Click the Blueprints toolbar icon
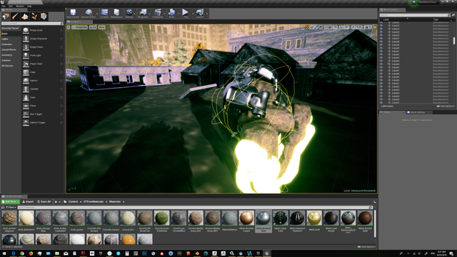 coord(143,14)
